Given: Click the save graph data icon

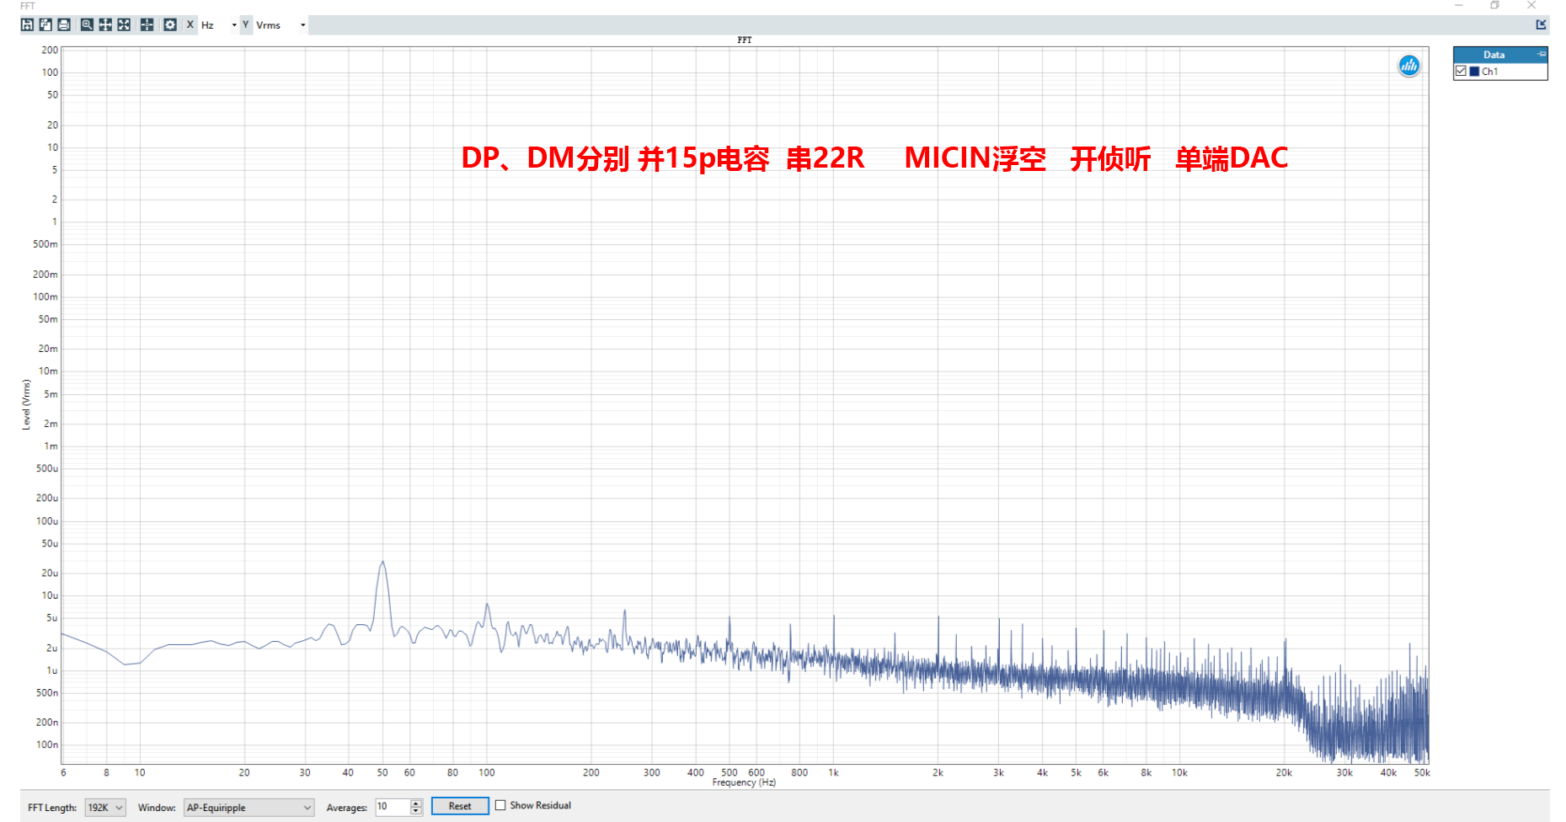Looking at the screenshot, I should [x=27, y=24].
